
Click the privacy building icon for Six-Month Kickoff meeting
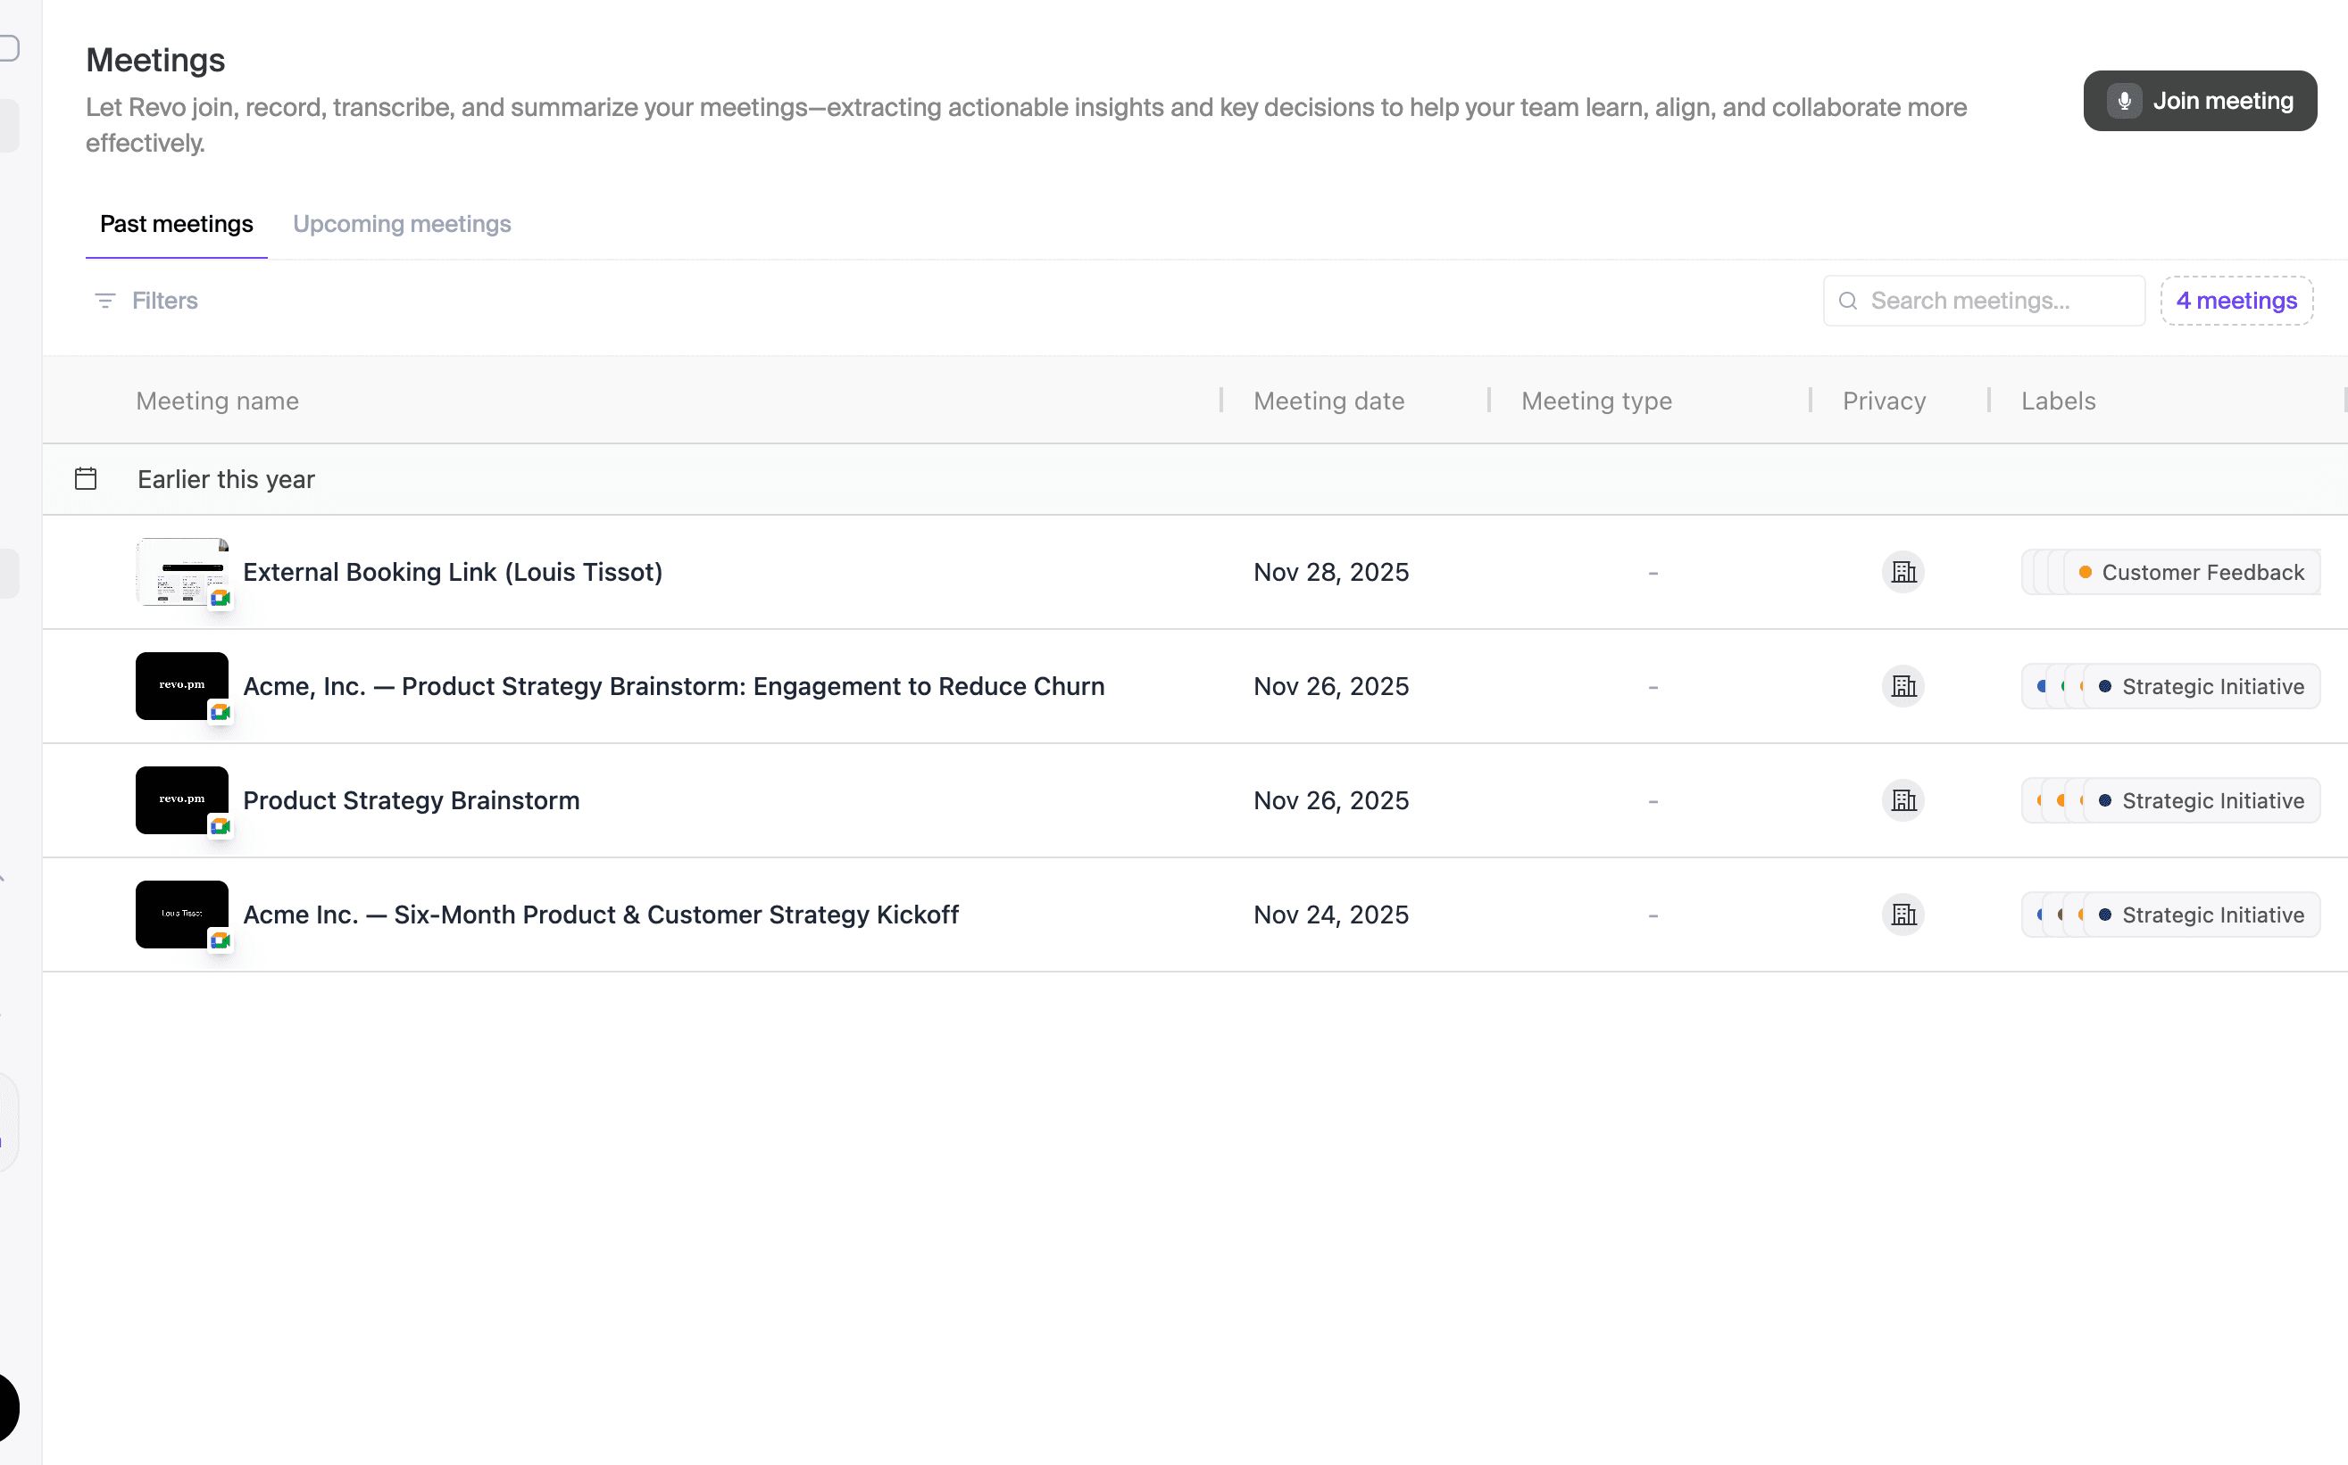pyautogui.click(x=1902, y=915)
